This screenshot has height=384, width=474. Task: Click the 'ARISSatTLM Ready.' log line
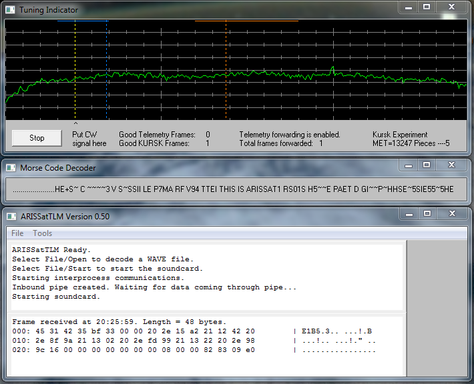pyautogui.click(x=51, y=250)
